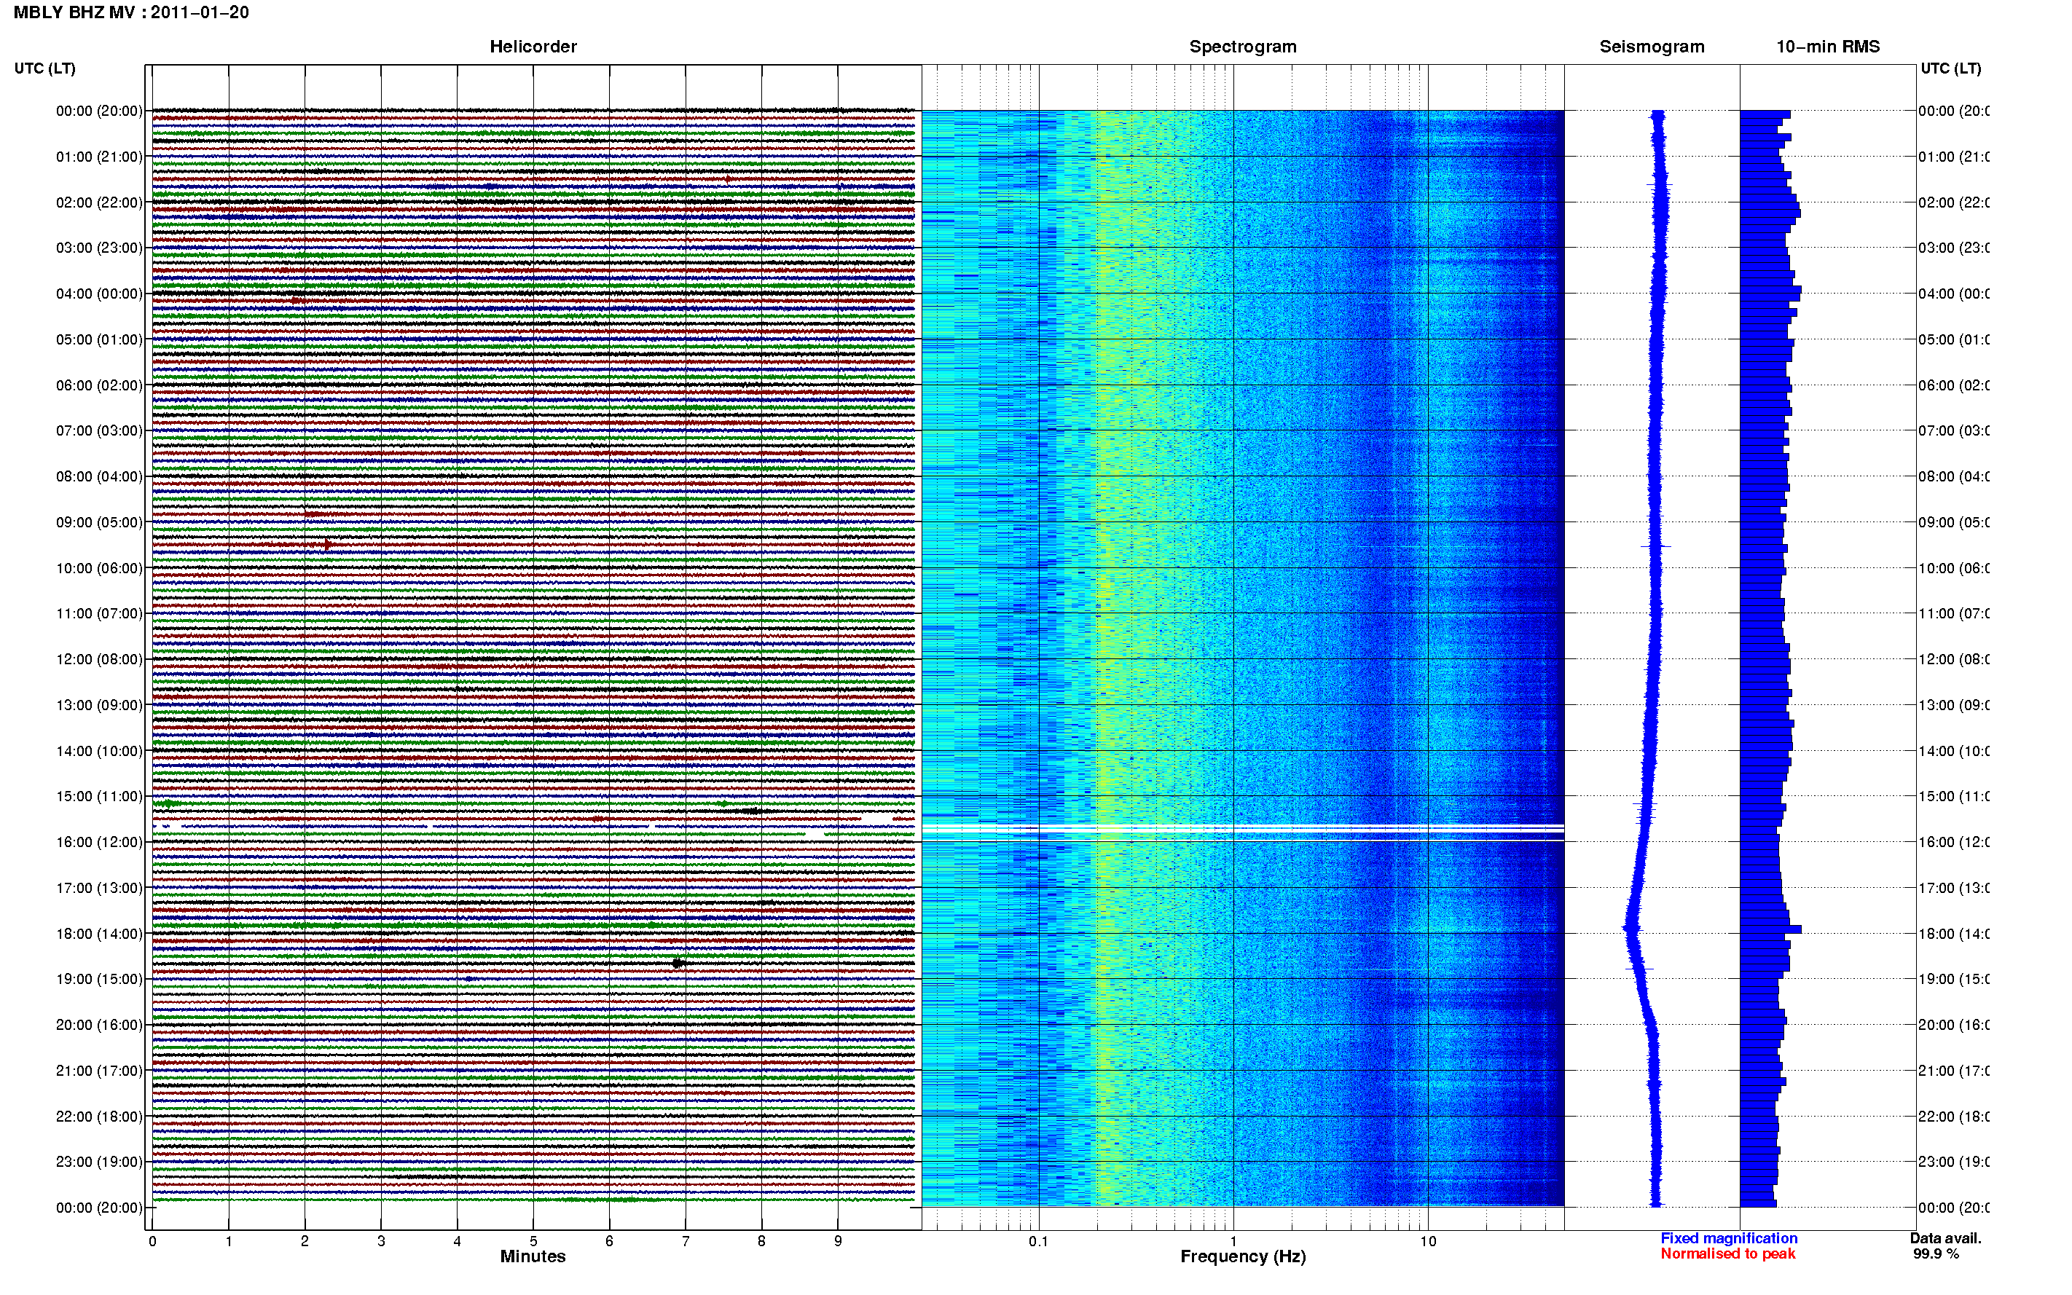2072x1295 pixels.
Task: Select the '13:00 (09:00)' helicorder time label
Action: (99, 706)
